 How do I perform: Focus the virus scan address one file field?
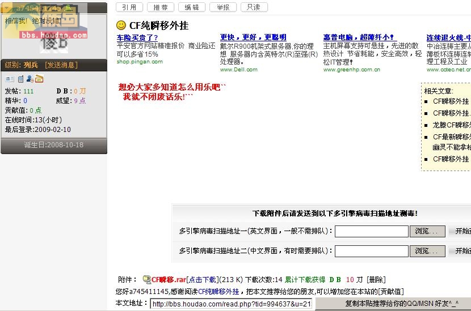tap(372, 231)
